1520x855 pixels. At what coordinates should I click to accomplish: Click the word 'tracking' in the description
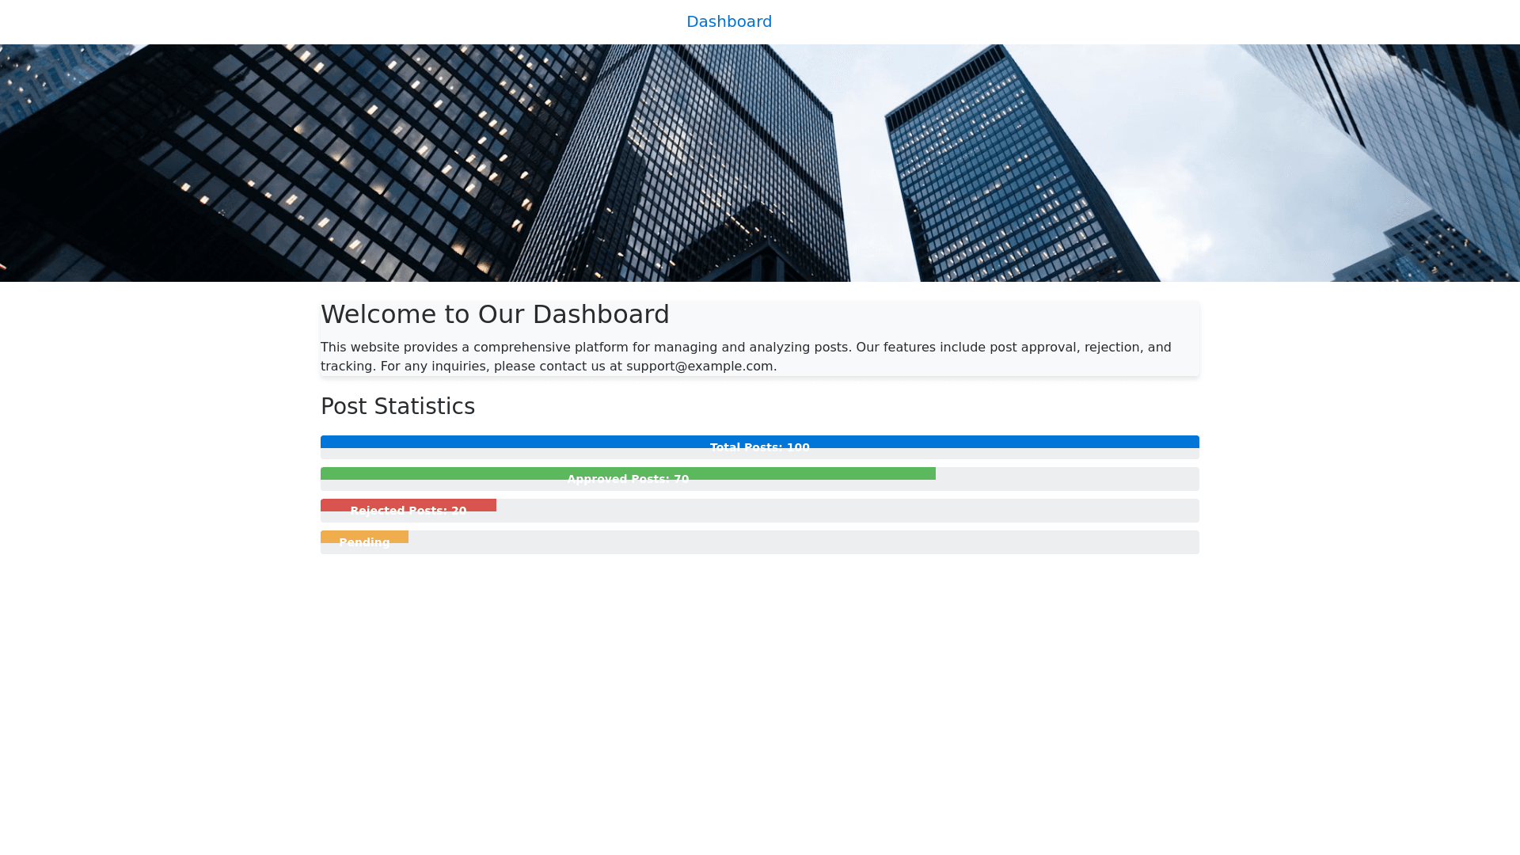tap(346, 367)
